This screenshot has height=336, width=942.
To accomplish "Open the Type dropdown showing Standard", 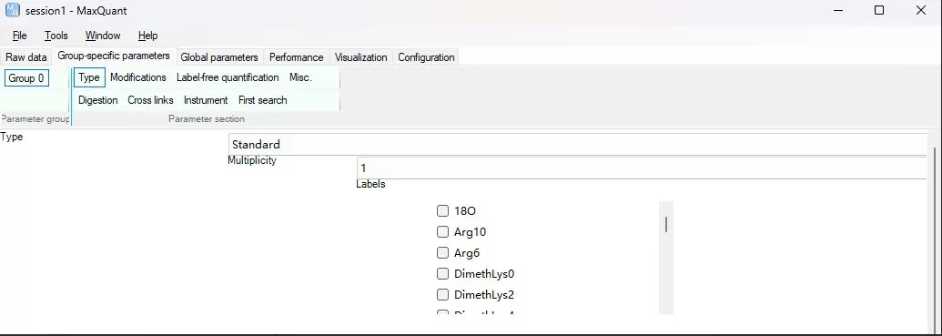I will (x=578, y=144).
